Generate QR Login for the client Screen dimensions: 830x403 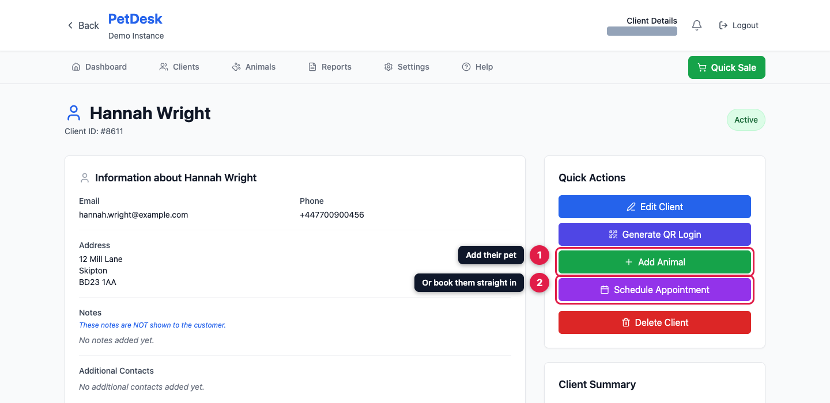click(x=655, y=234)
